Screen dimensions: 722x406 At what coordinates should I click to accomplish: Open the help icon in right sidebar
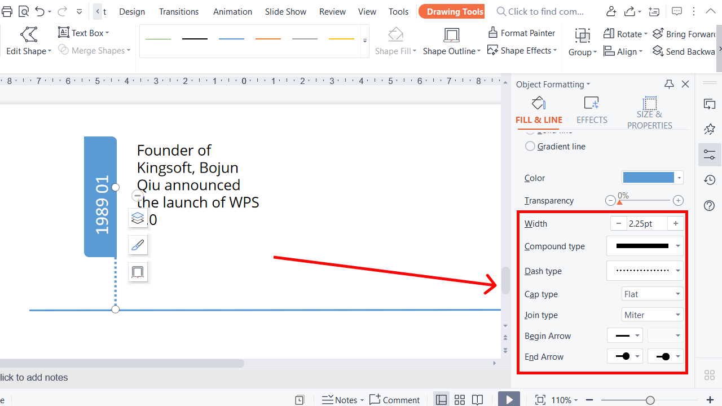(x=710, y=205)
